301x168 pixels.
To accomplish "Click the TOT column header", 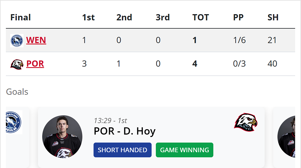I will click(200, 17).
